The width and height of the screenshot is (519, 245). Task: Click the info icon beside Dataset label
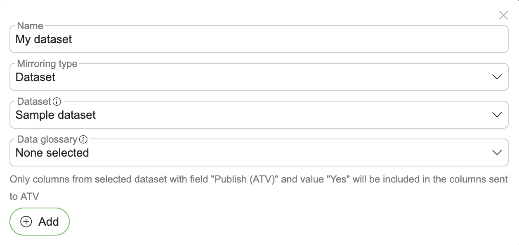pos(57,102)
